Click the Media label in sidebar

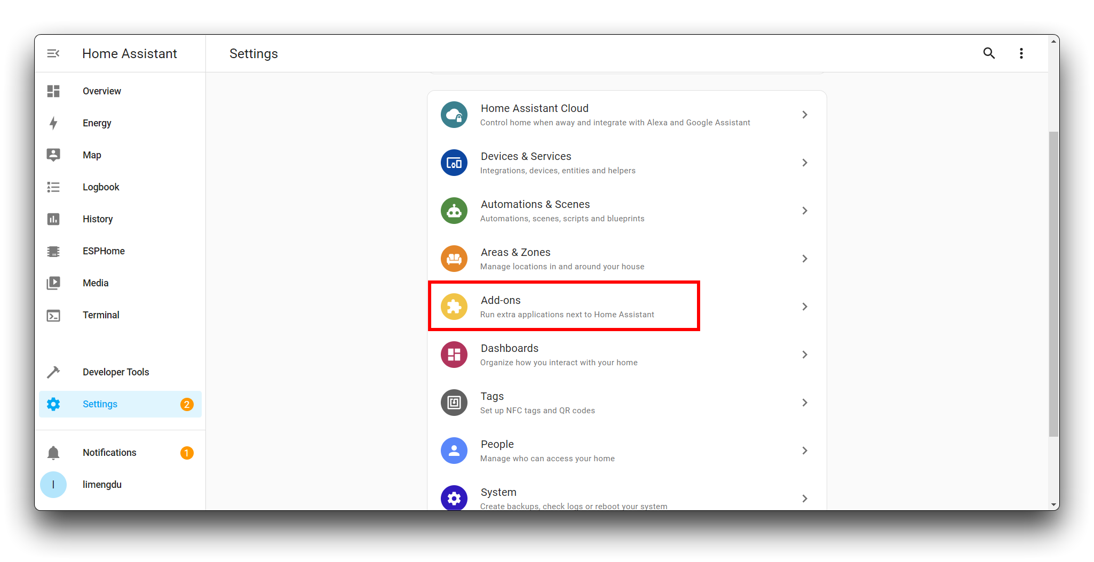pos(96,283)
